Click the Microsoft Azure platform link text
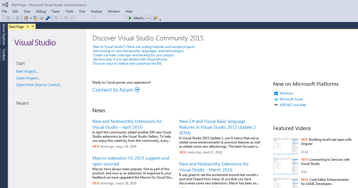Viewport: 358px width, 188px height. 291,99
